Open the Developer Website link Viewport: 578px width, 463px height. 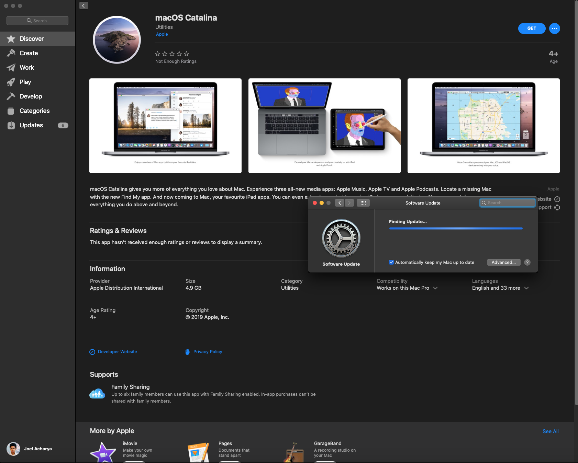pyautogui.click(x=118, y=352)
